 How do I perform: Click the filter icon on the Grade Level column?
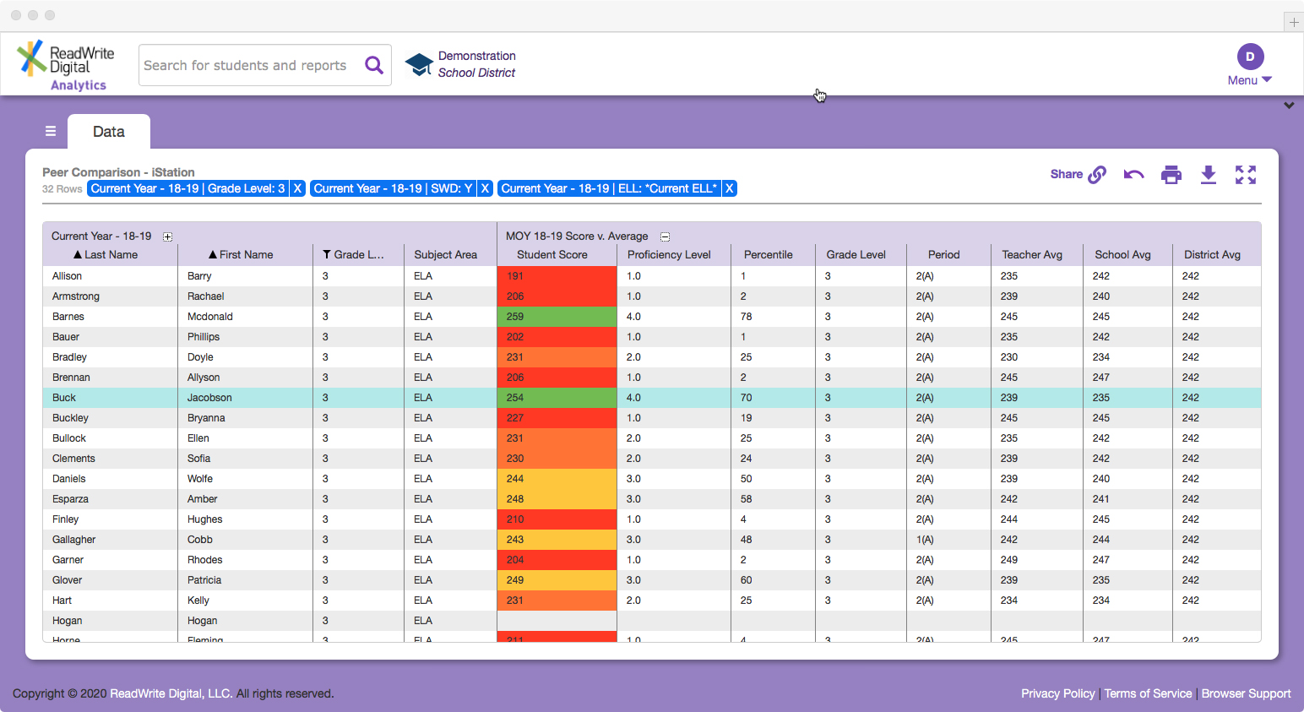click(324, 254)
